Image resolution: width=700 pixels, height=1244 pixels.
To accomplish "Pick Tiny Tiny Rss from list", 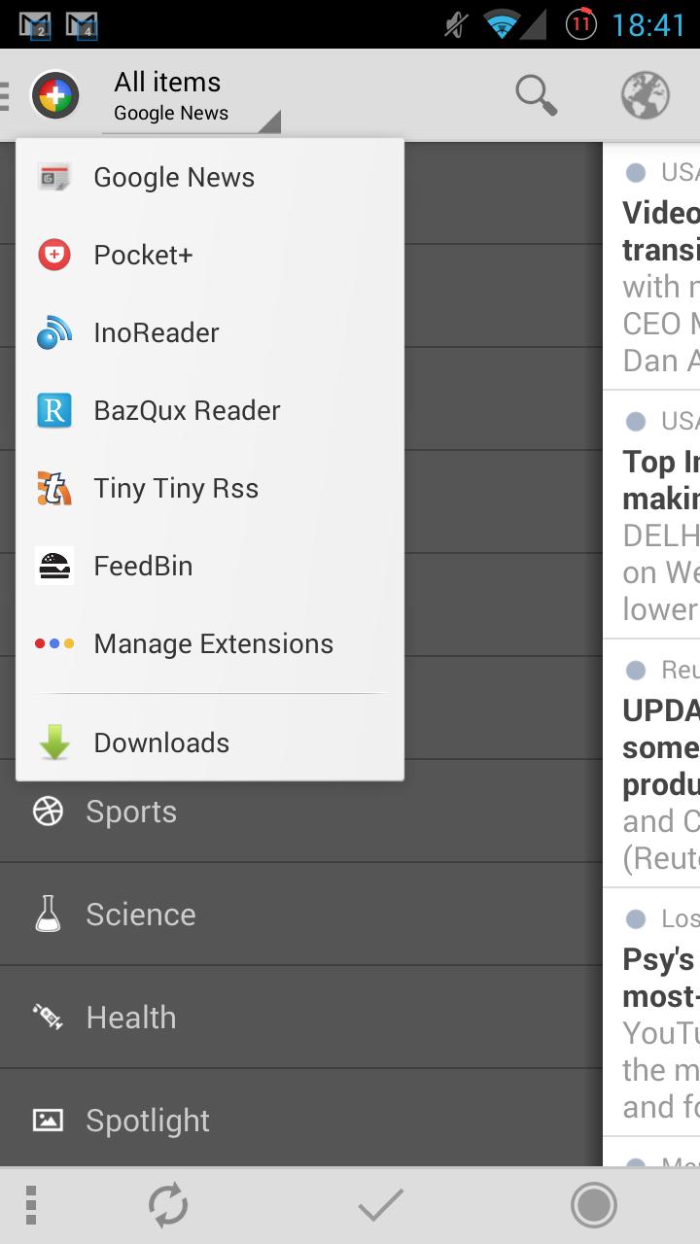I will [x=210, y=488].
